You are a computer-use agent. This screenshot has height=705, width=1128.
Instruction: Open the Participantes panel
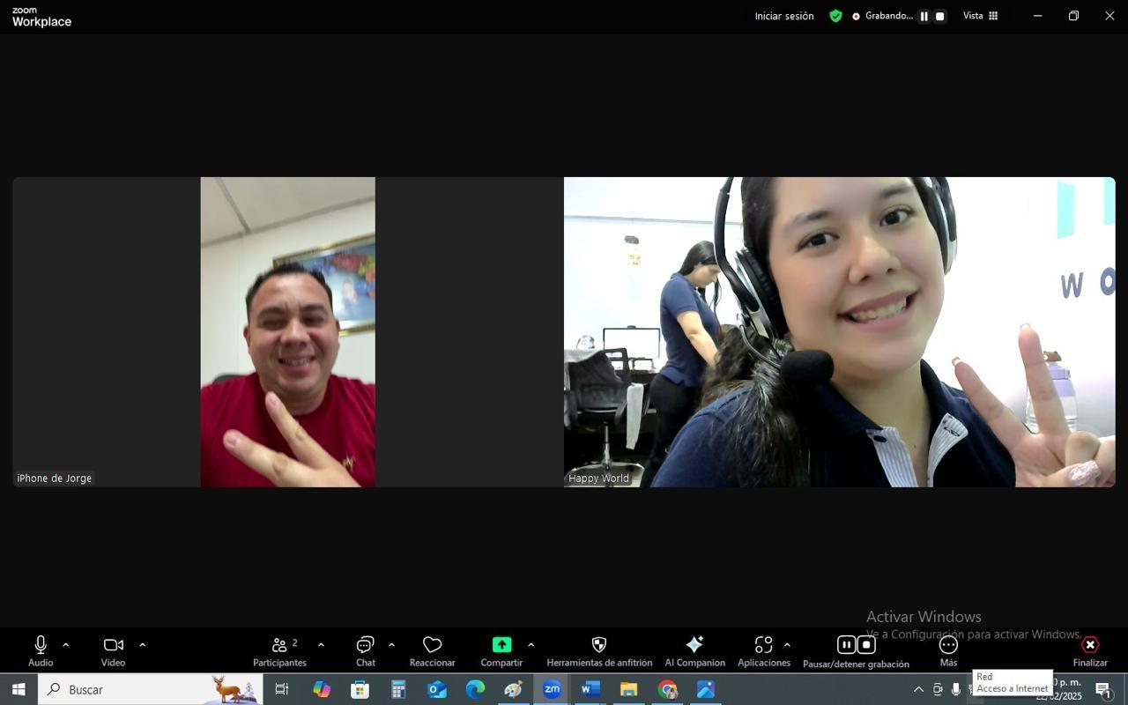pos(279,651)
